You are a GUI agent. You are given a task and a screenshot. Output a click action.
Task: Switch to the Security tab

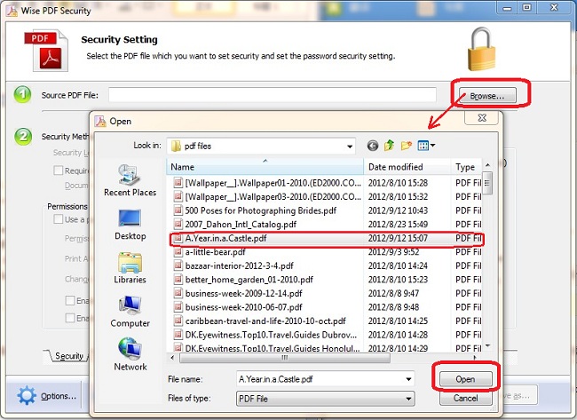click(x=68, y=356)
